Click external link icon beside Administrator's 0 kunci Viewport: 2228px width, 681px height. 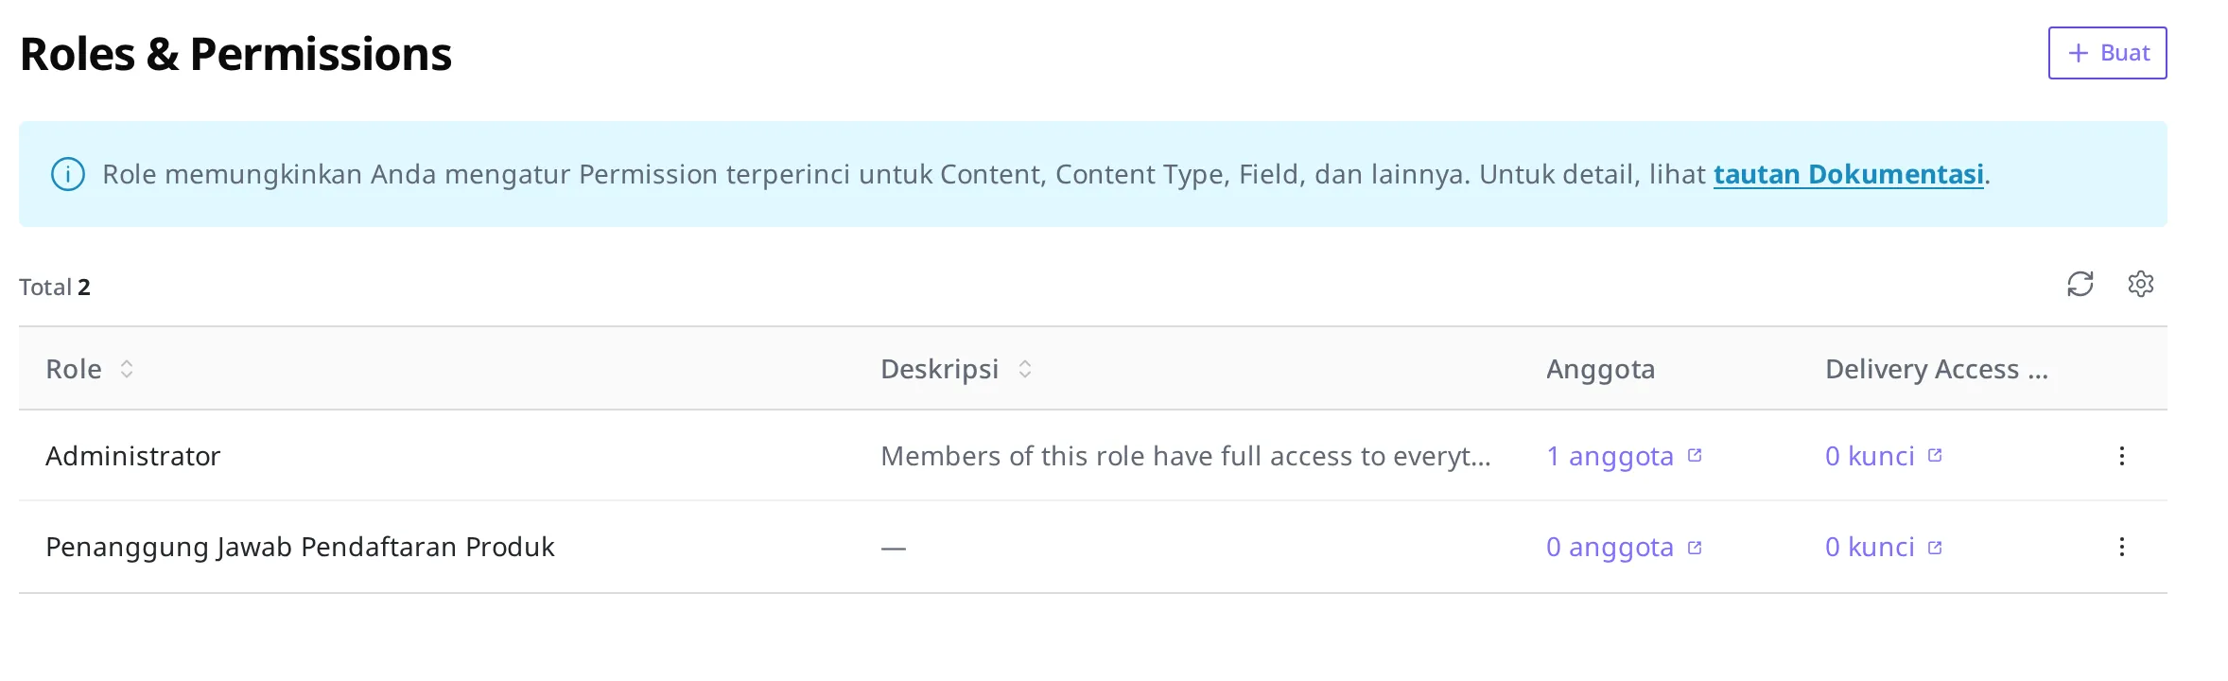coord(1935,455)
